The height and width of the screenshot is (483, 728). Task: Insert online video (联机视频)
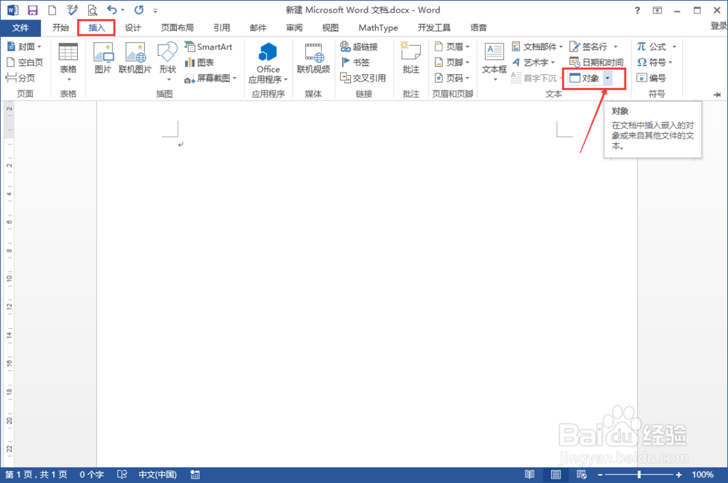click(313, 58)
